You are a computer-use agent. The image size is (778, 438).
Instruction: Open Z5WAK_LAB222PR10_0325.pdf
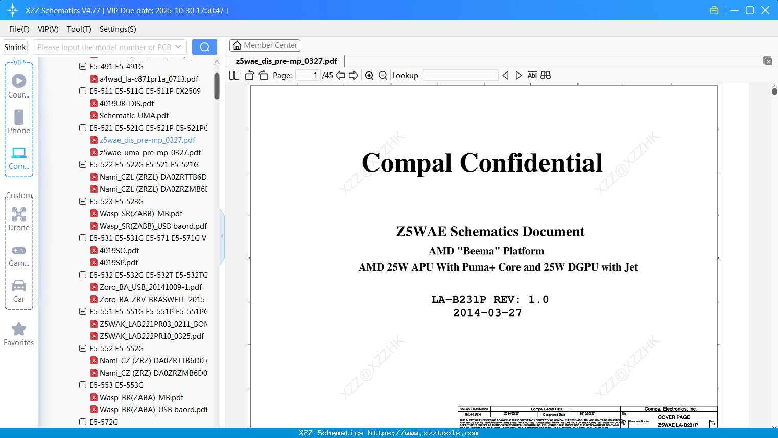tap(152, 336)
